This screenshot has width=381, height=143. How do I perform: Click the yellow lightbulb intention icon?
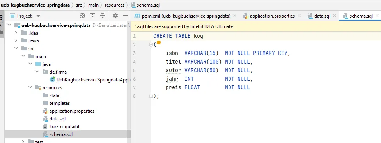click(158, 44)
